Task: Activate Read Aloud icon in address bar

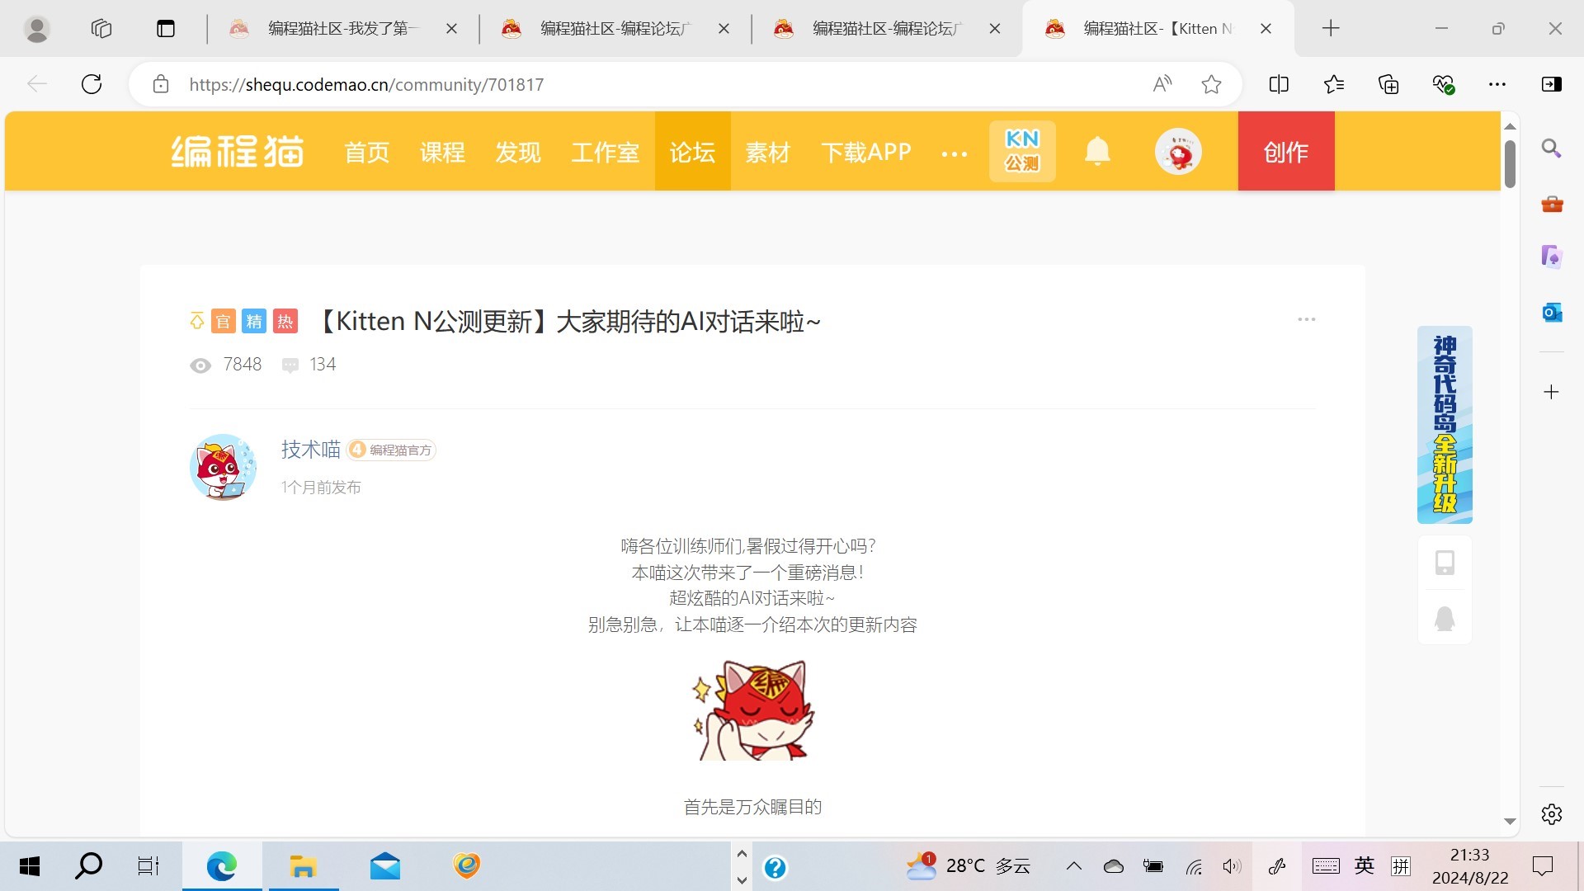Action: (1162, 84)
